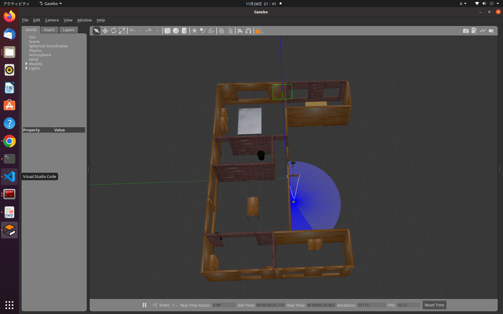
Task: Expand the Models tree node
Action: 26,64
